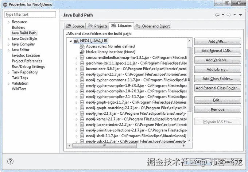Expand the Validation category
This screenshot has width=248, height=172.
tap(8, 84)
